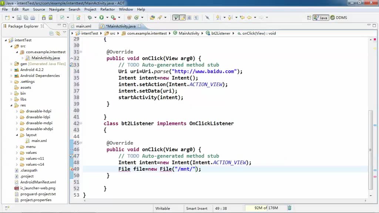Click MainActivity in breadcrumb
This screenshot has height=213, width=379.
[x=189, y=33]
